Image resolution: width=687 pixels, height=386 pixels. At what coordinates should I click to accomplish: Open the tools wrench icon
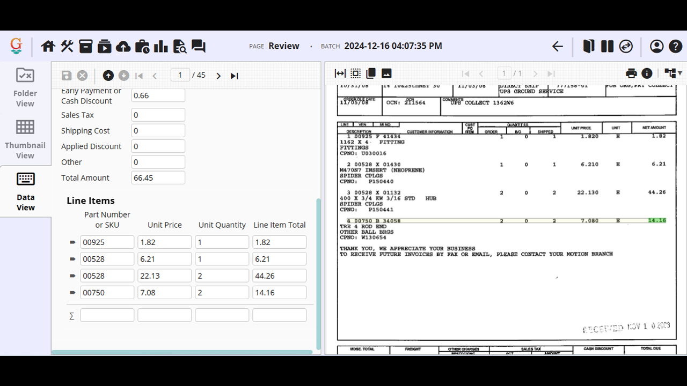pos(67,46)
